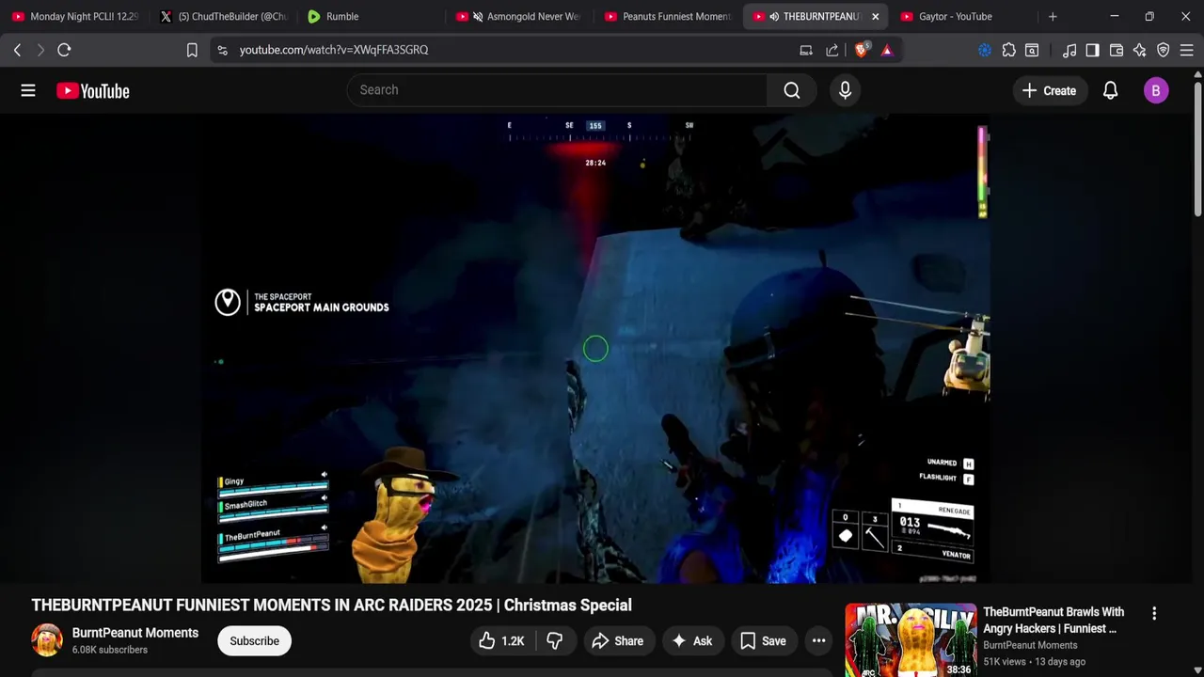Image resolution: width=1204 pixels, height=677 pixels.
Task: Click the video title text
Action: pyautogui.click(x=331, y=605)
